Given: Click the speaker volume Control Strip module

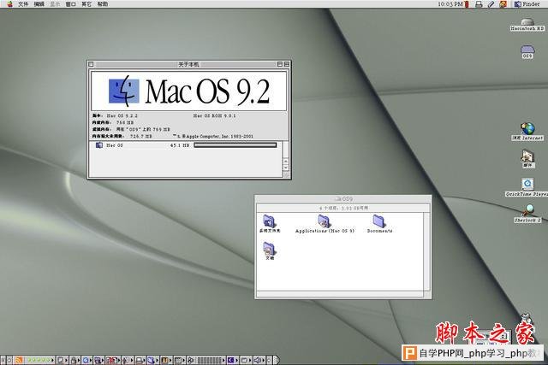Looking at the screenshot, I should point(259,360).
